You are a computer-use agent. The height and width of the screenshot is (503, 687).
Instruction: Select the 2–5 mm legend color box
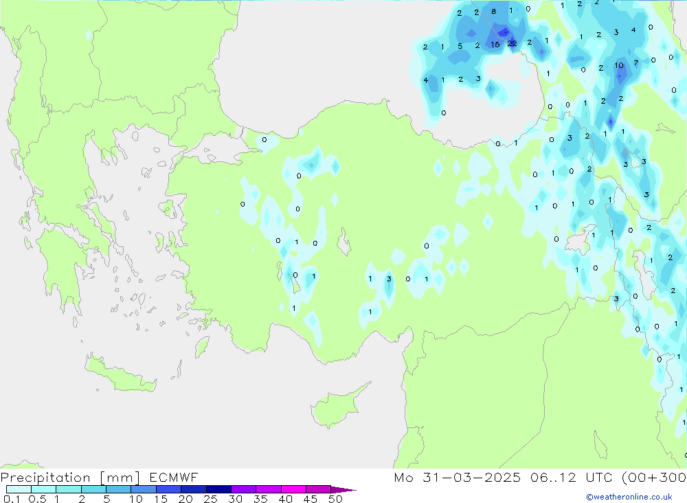[x=93, y=489]
